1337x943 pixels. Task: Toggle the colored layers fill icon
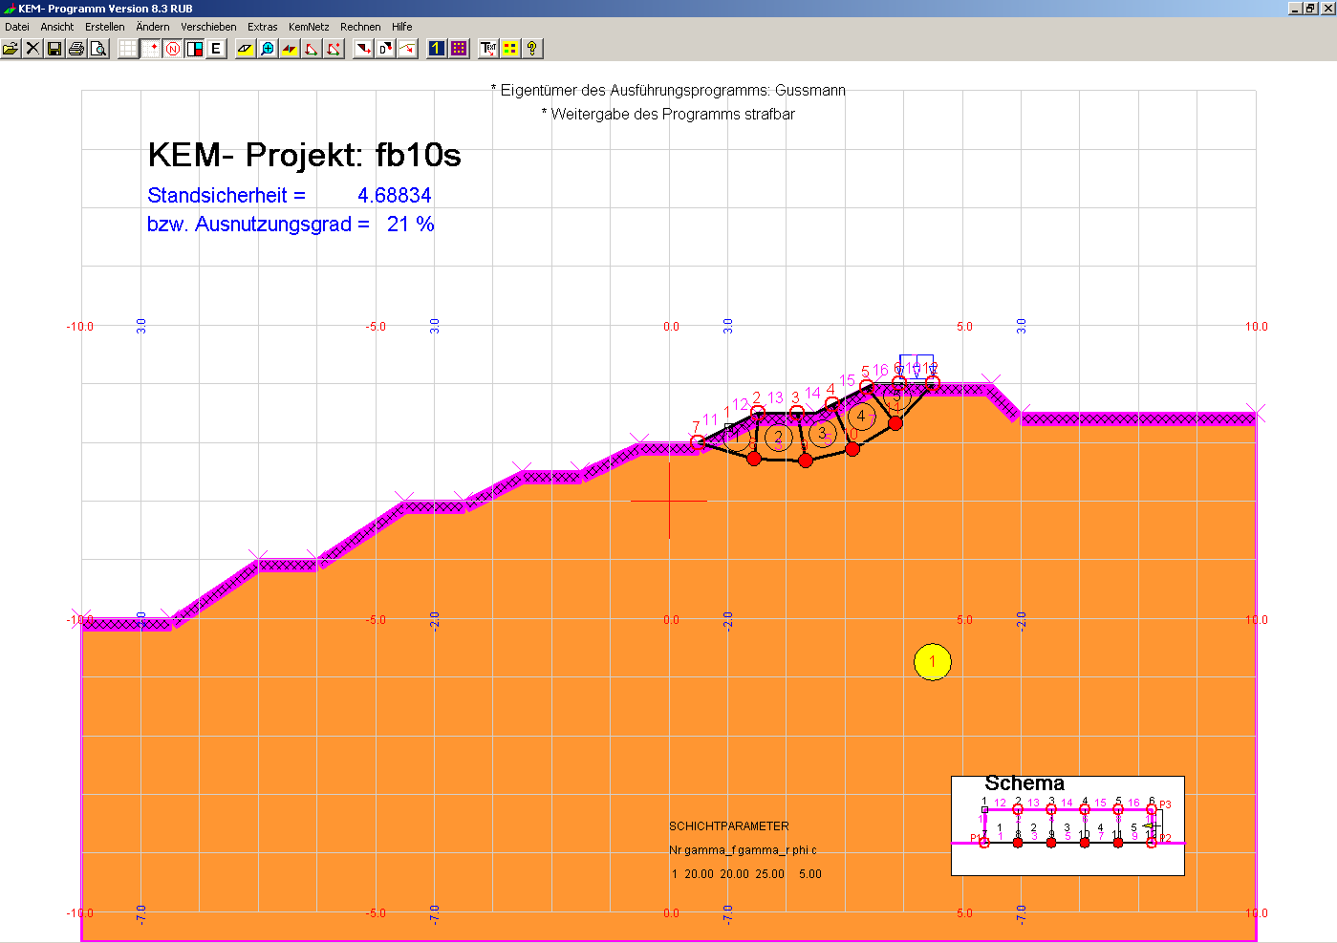tap(194, 48)
